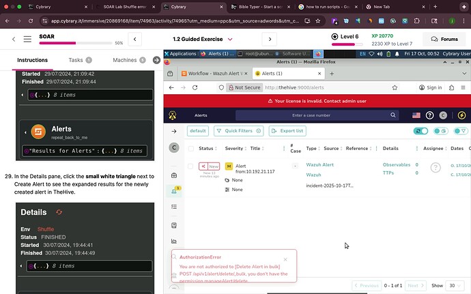Open the help question mark icon
This screenshot has height=294, width=471.
(429, 115)
